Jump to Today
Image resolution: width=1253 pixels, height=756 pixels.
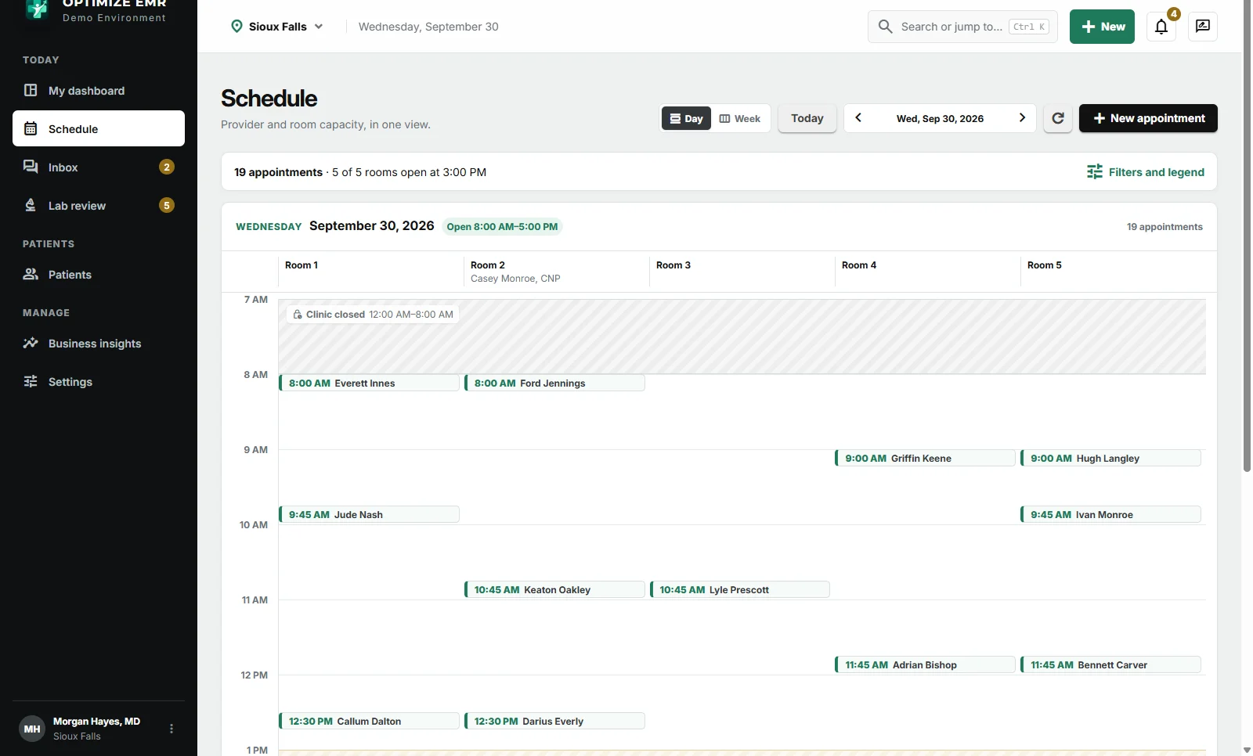tap(807, 118)
